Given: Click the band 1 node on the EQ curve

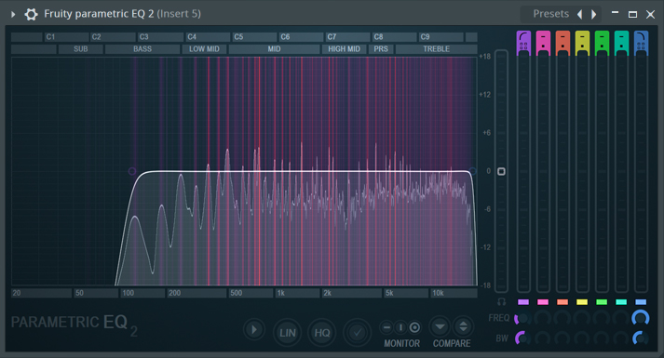Looking at the screenshot, I should point(132,171).
